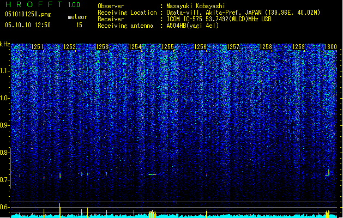Click the date stamp 05.10.10 12:50
The image size is (343, 218).
pos(28,25)
